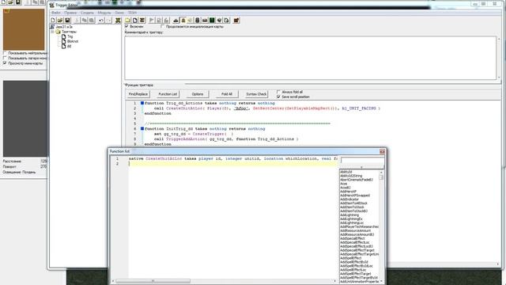The width and height of the screenshot is (506, 285).
Task: Select the Trigger Editor module icon
Action: (x=183, y=21)
